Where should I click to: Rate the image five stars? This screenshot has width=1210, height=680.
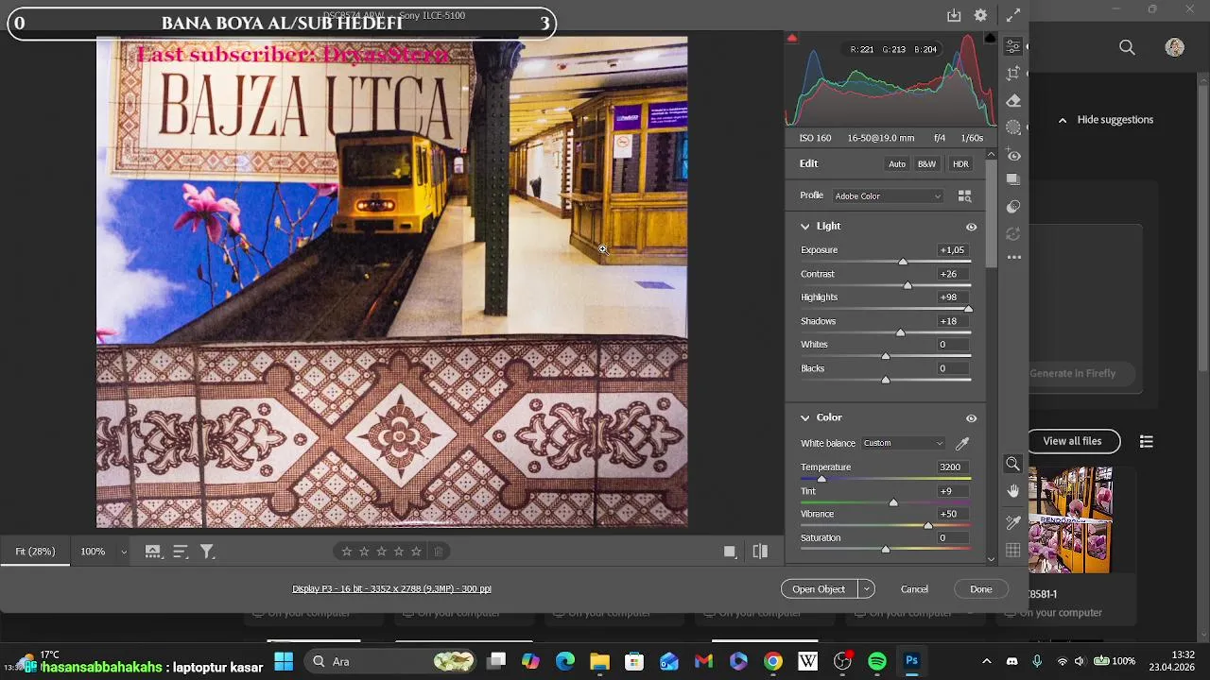416,552
